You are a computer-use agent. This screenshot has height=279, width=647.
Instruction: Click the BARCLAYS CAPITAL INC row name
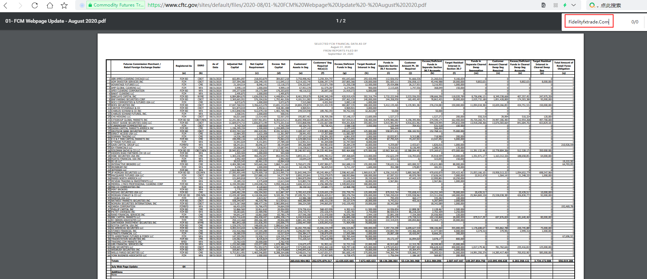(x=124, y=97)
